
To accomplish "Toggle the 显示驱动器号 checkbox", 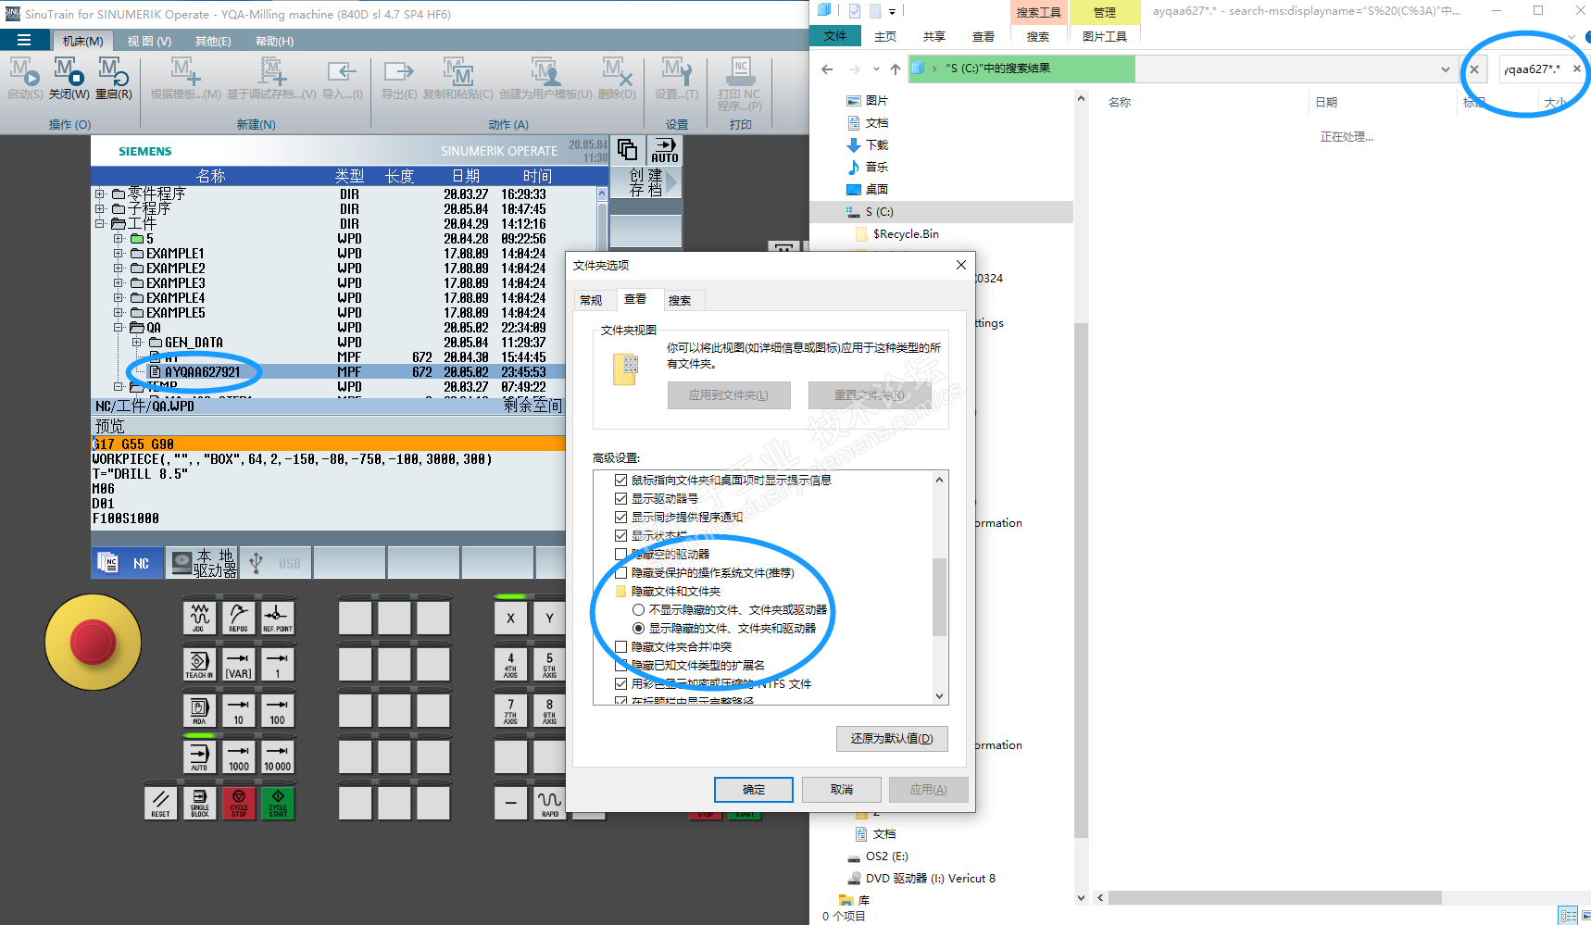I will 620,498.
